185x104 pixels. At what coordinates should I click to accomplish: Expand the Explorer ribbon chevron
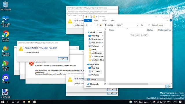pos(168,21)
